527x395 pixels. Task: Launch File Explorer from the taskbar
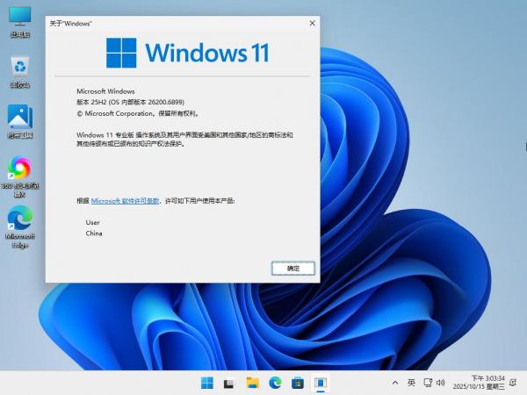click(x=252, y=383)
